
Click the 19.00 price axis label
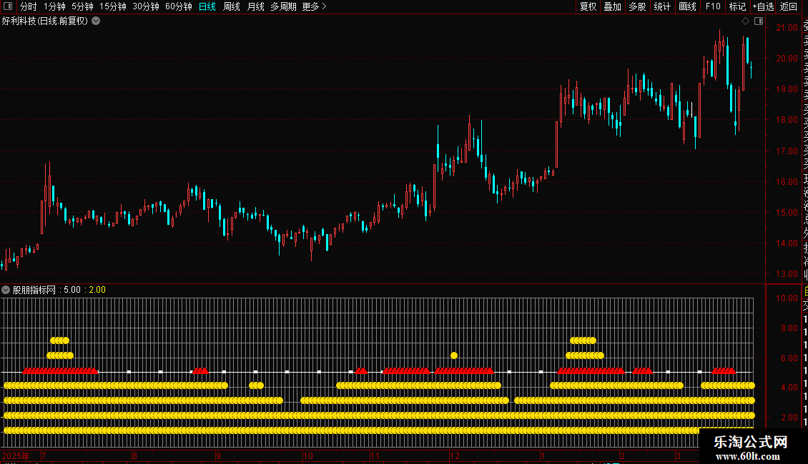pos(787,89)
